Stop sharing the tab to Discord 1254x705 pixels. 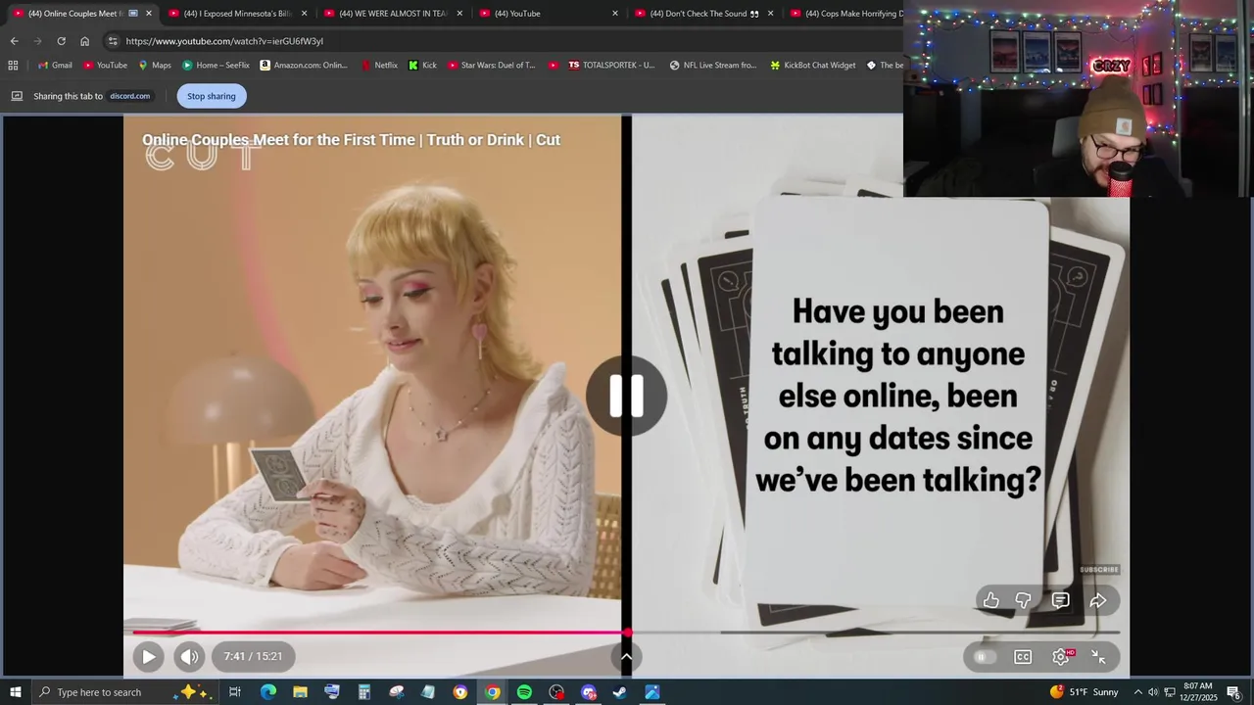click(x=212, y=96)
